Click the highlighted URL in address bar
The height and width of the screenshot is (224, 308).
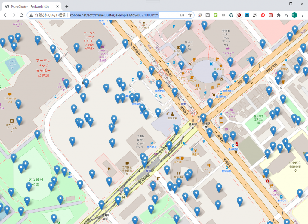coord(114,15)
